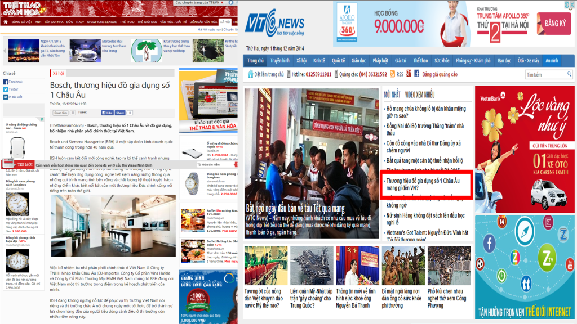Viewport: 577px width, 324px height.
Task: Open Truyền hình in VTC News nav
Action: (279, 61)
